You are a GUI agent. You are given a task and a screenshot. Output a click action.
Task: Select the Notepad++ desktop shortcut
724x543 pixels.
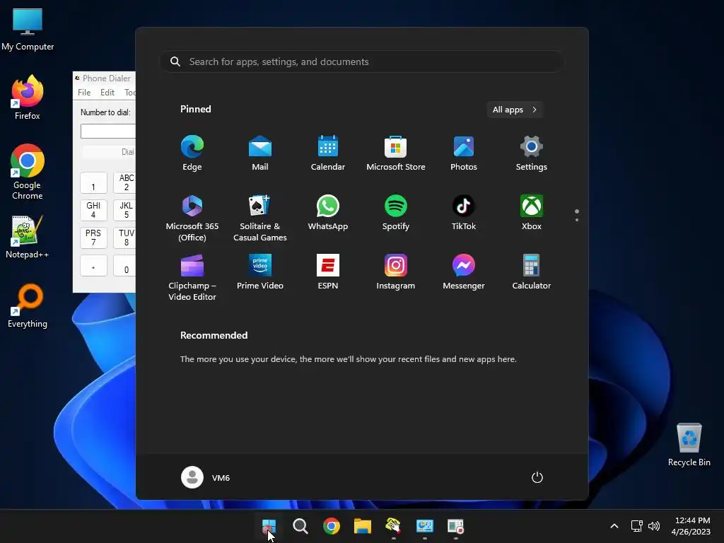(28, 236)
